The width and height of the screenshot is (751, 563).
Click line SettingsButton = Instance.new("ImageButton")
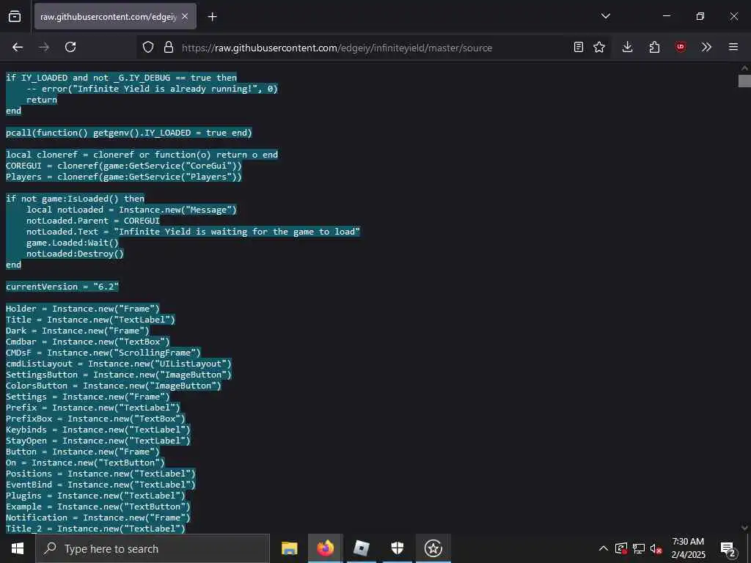tap(118, 375)
